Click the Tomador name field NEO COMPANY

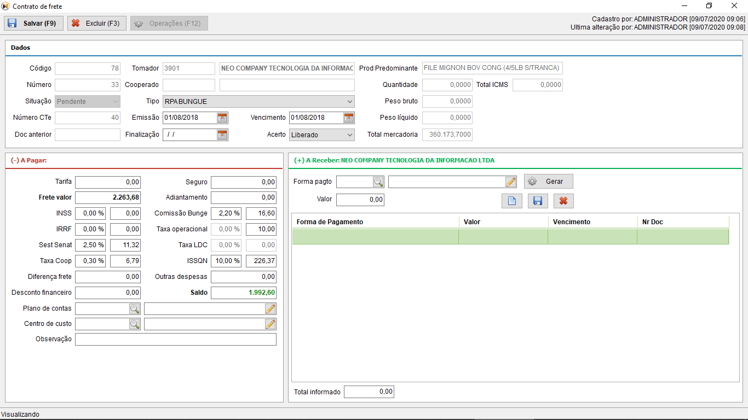pos(287,68)
